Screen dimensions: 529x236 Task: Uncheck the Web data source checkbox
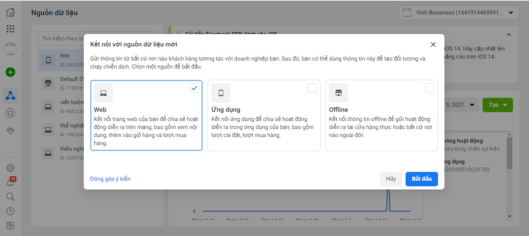(x=194, y=88)
